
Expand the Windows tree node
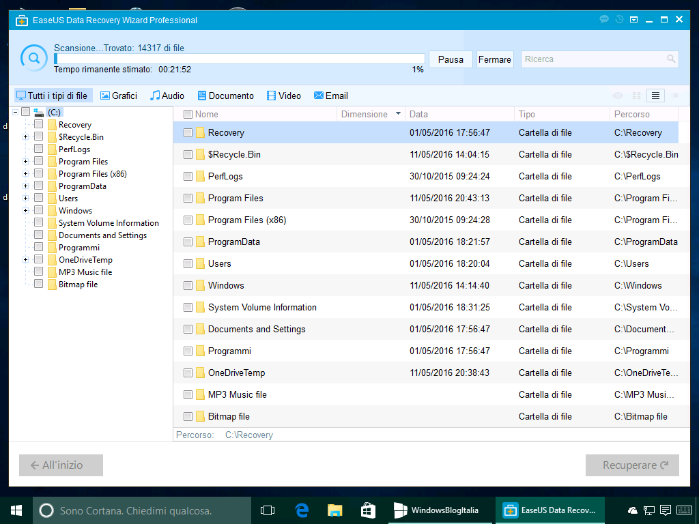click(25, 210)
